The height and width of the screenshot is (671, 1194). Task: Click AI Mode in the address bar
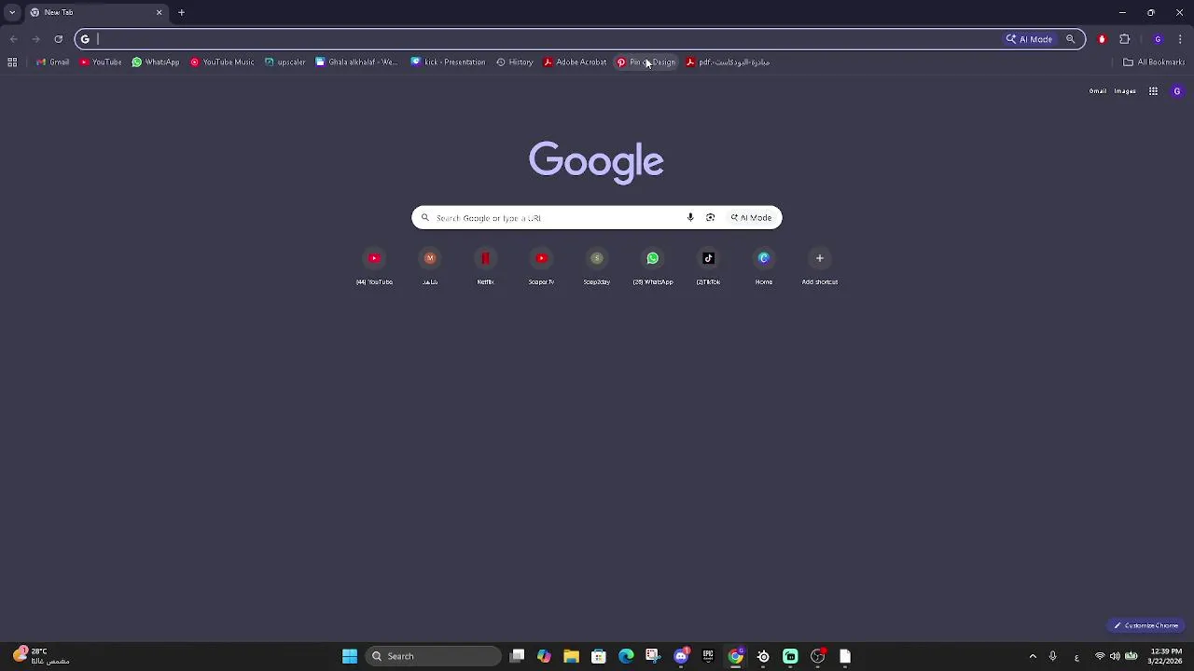click(1029, 39)
